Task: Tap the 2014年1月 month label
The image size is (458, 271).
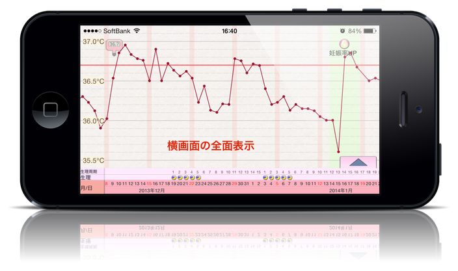Action: tap(341, 190)
